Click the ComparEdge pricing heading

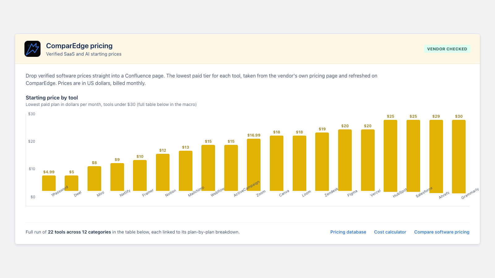coord(79,46)
